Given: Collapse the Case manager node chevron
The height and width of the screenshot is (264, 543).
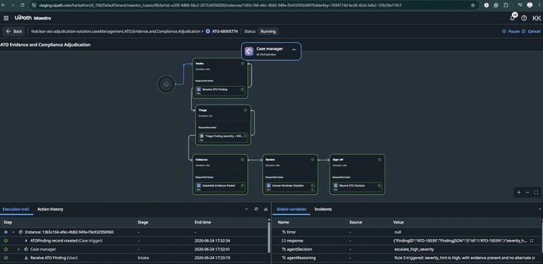Looking at the screenshot, I should (x=294, y=49).
